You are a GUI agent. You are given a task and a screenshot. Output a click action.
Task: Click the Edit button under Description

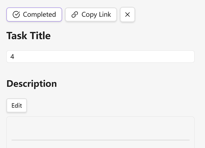click(17, 106)
